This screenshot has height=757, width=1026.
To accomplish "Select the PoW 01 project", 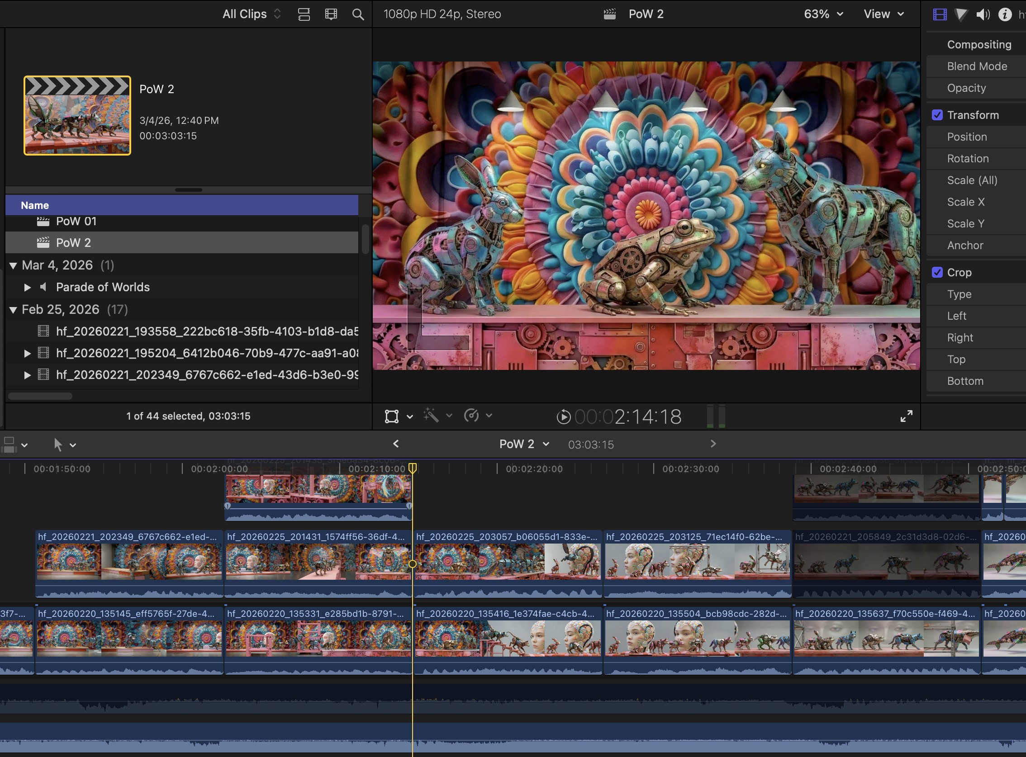I will 76,222.
